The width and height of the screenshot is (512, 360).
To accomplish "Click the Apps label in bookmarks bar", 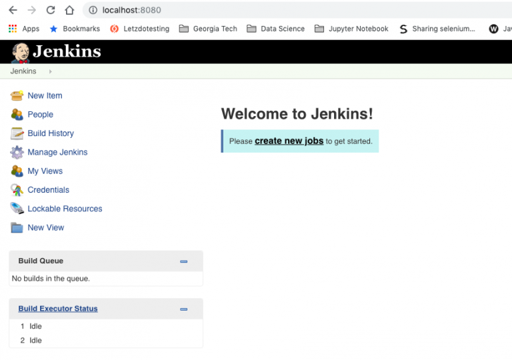I will [x=31, y=29].
